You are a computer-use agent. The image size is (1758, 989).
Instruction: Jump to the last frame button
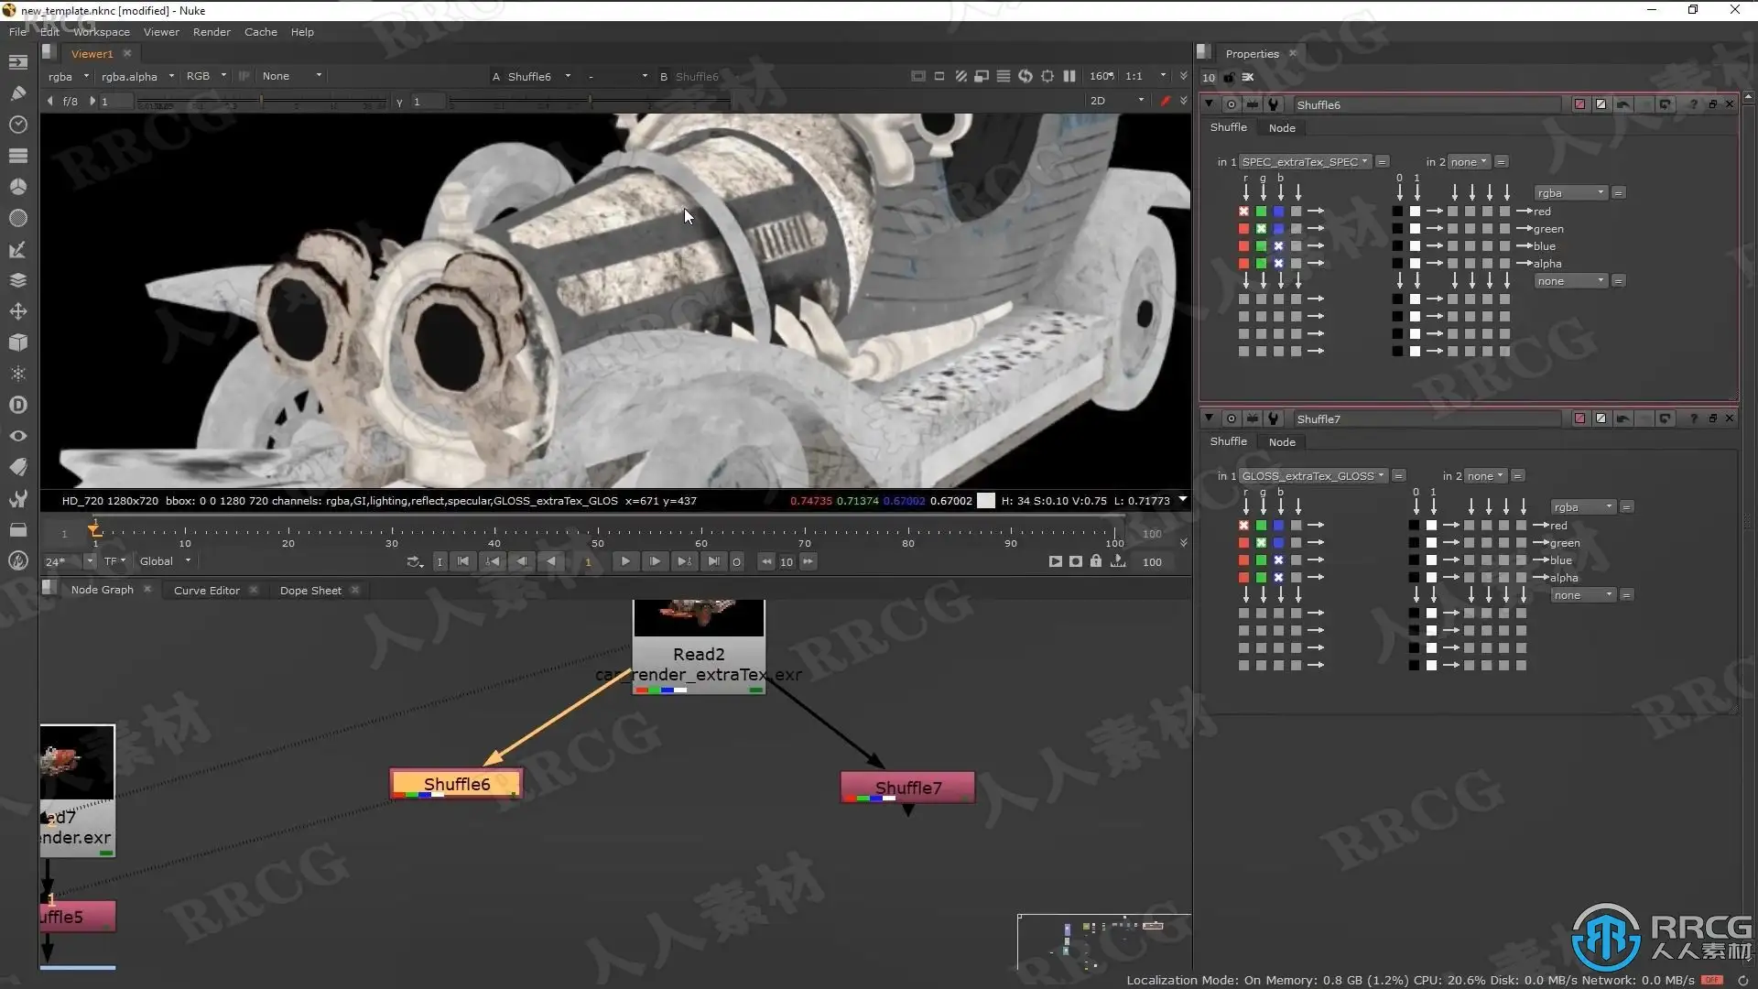[713, 561]
